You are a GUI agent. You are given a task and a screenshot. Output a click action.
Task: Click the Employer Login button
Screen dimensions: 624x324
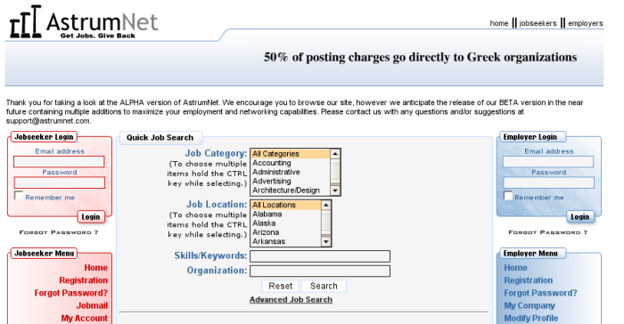coord(579,216)
